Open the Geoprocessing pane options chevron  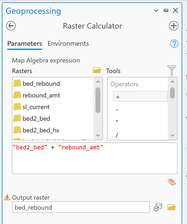[x=156, y=10]
